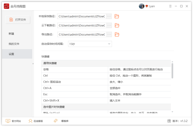Click the 放大、缩小 description cell
This screenshot has height=127, width=193.
tap(140, 82)
